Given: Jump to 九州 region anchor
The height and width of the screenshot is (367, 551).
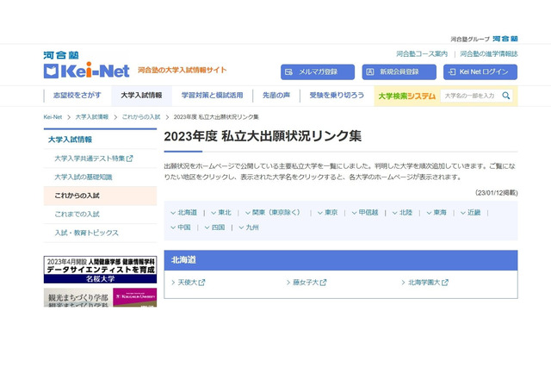Looking at the screenshot, I should point(249,227).
